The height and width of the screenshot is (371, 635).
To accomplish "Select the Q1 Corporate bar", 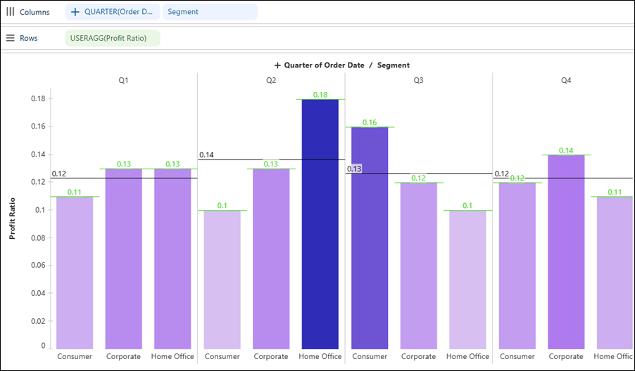I will coord(123,259).
